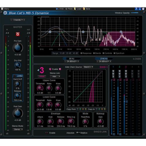Viewport: 146px width, 146px height.
Task: Click the Pre Gain knob
Action: point(18,48)
